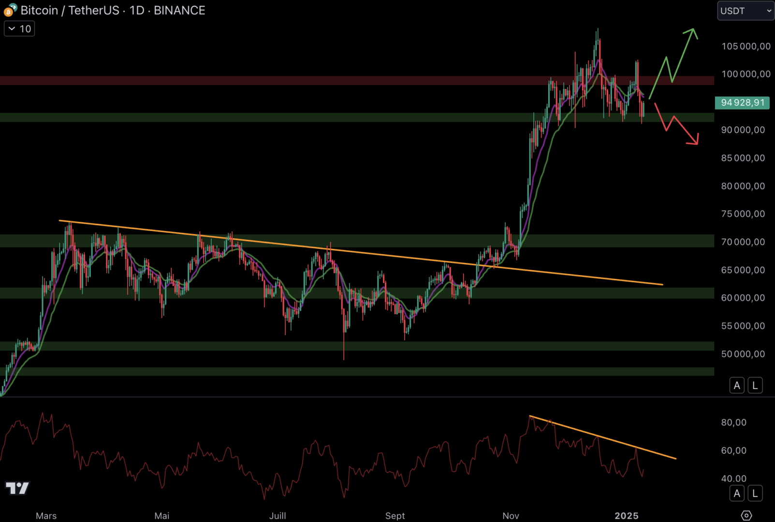Click the Bitcoin symbol logo icon
Screen dimensions: 775x522
pyautogui.click(x=10, y=10)
